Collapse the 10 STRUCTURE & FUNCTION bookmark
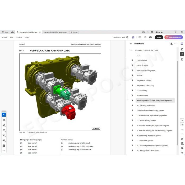The width and height of the screenshot is (185, 185). tap(131, 50)
